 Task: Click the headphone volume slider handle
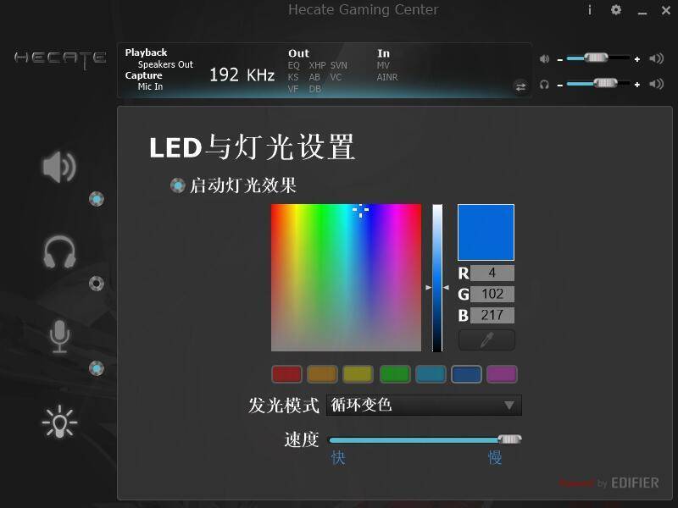605,82
